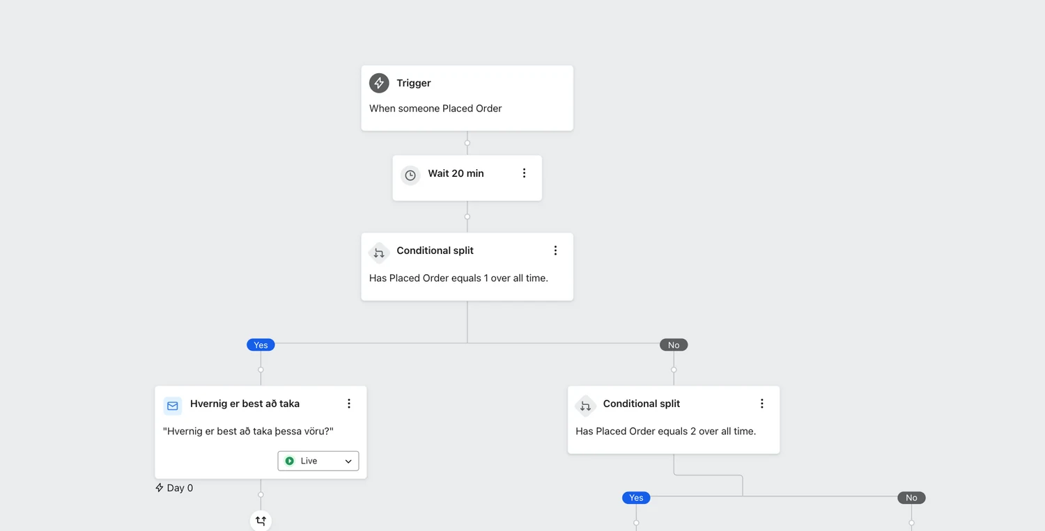Click the Day 0 label

point(174,488)
